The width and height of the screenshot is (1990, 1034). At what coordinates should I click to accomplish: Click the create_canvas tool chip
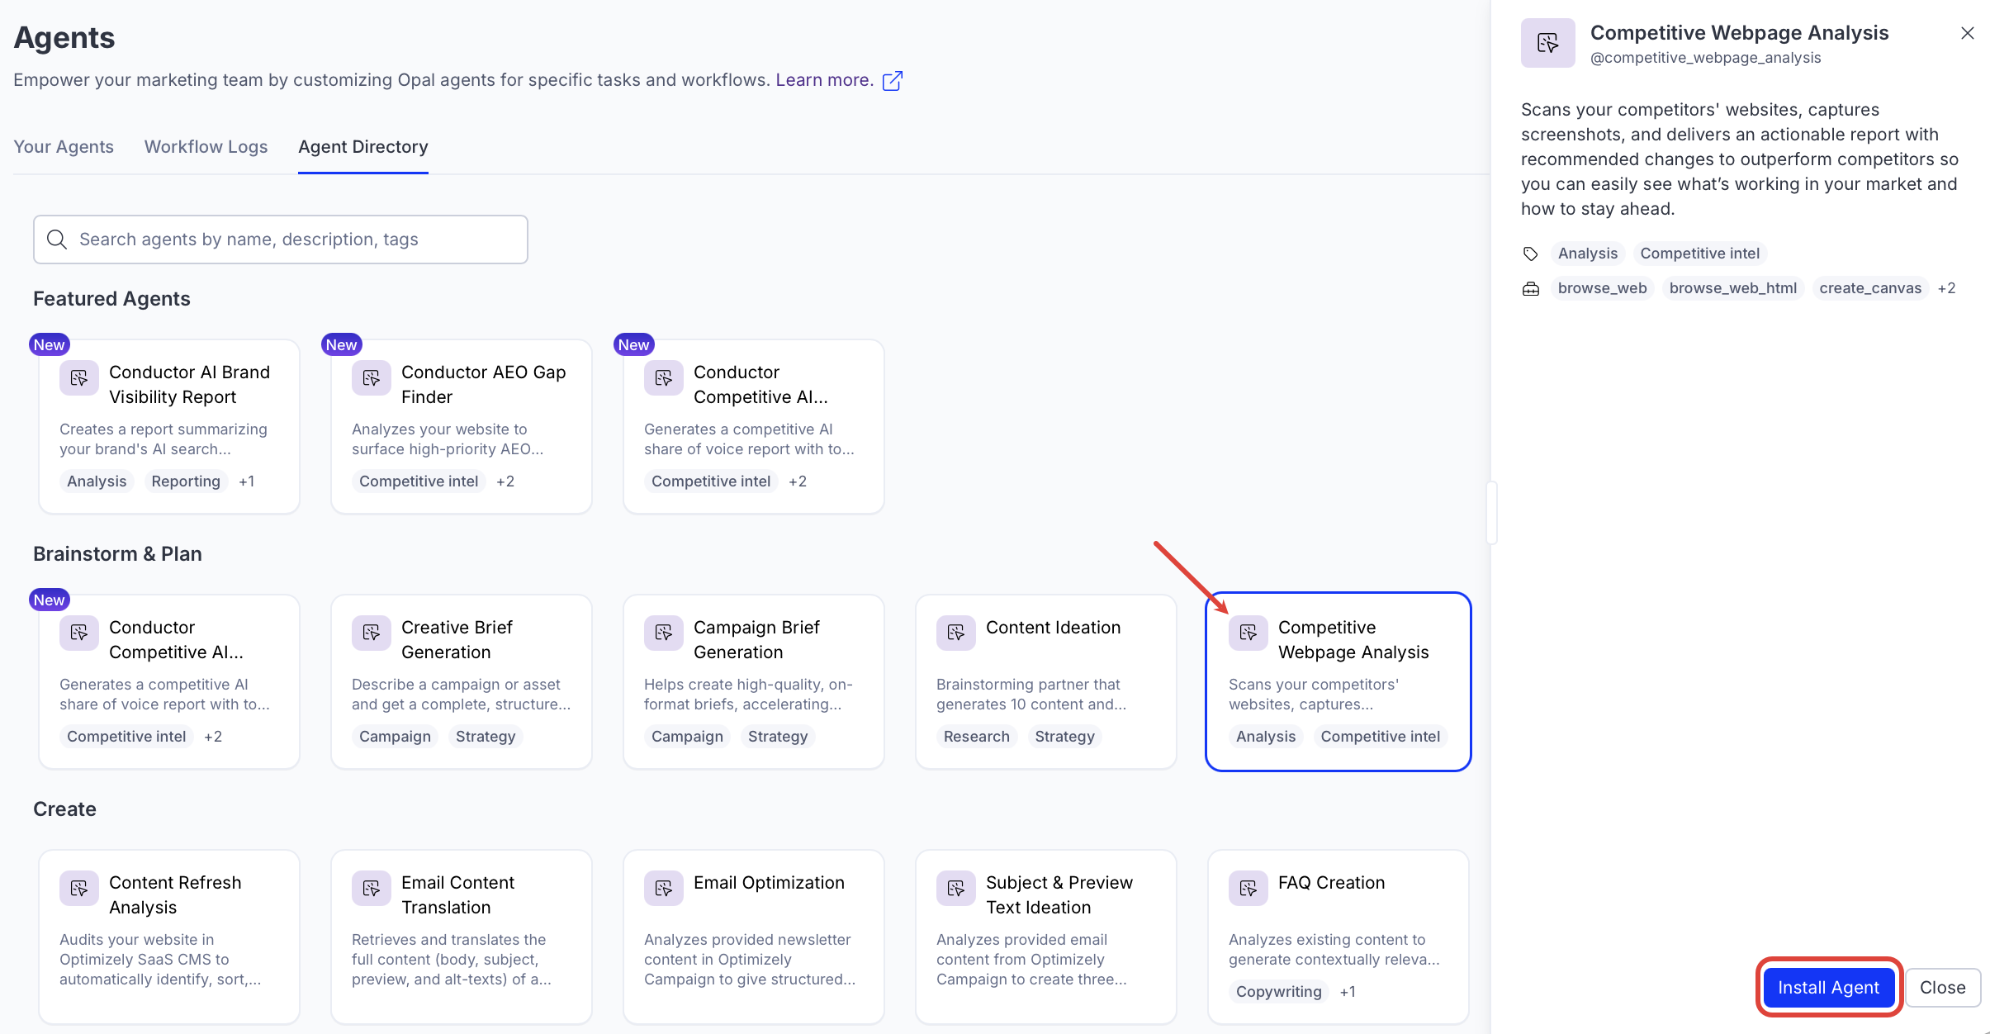click(x=1869, y=288)
